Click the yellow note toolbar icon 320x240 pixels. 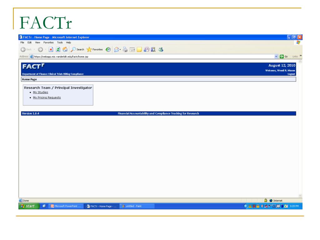(139, 50)
